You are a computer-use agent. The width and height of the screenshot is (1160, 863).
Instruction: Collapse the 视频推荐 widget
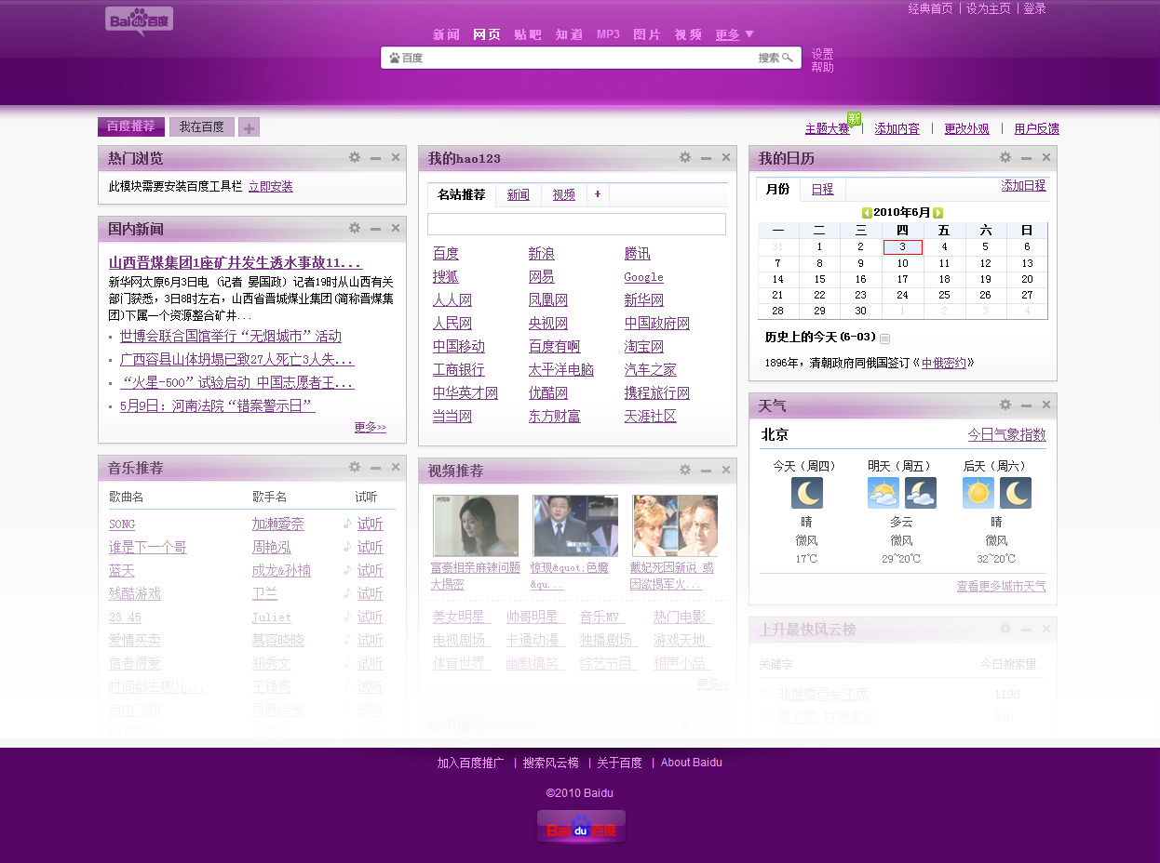click(706, 471)
